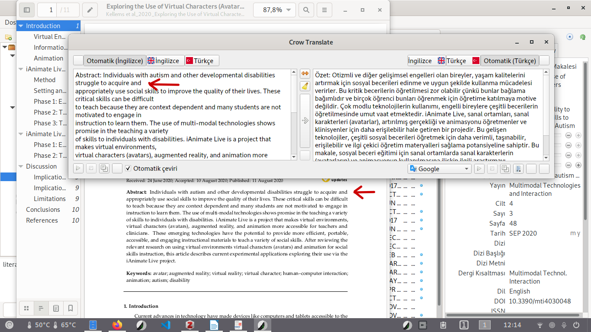Click the page number field showing 1
Viewport: 591px width, 332px height.
51,10
